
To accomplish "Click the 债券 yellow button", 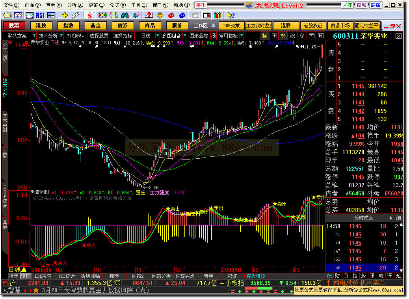I will [x=123, y=26].
